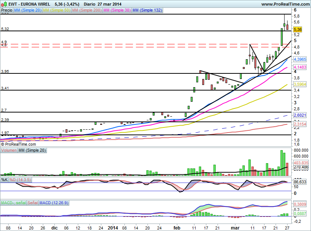Image resolution: width=311 pixels, height=231 pixels.
Task: Click the 2014 year marker on time axis
Action: point(113,227)
